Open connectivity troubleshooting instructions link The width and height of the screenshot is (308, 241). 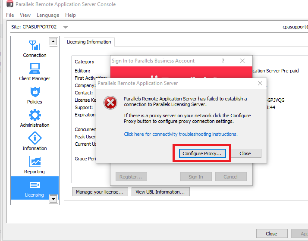181,134
